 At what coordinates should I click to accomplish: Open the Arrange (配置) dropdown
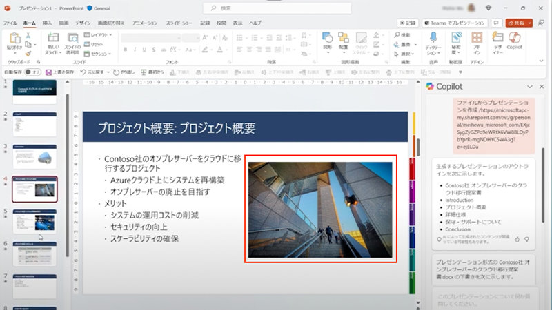(344, 41)
